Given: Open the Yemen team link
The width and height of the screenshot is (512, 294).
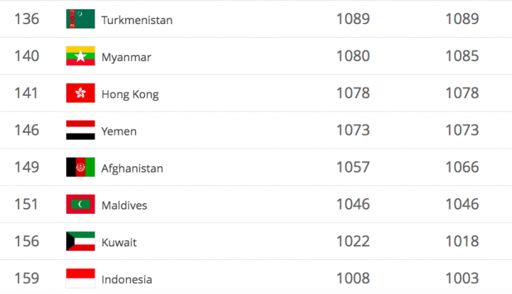Looking at the screenshot, I should pyautogui.click(x=119, y=131).
